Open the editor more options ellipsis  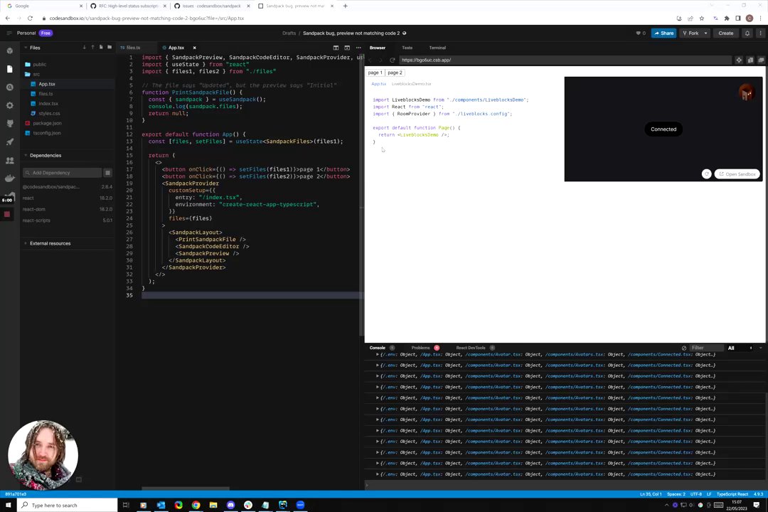[x=358, y=48]
